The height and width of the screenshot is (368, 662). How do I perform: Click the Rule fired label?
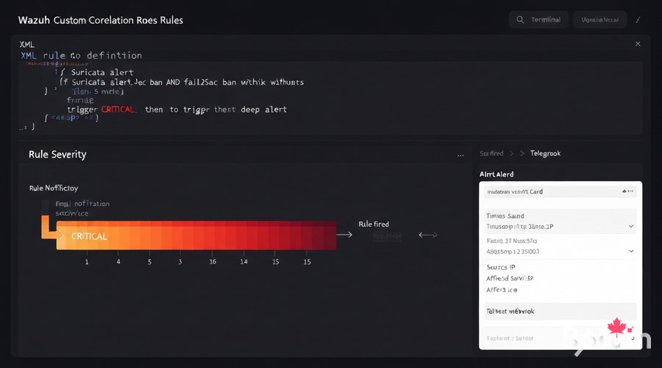tap(374, 224)
